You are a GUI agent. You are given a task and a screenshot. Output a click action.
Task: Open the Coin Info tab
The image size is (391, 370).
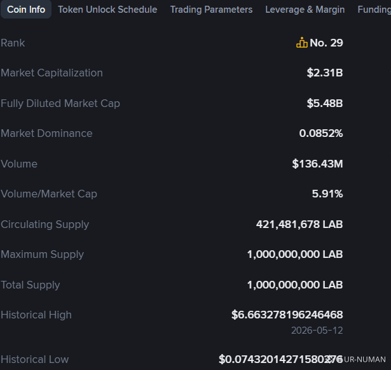click(26, 10)
